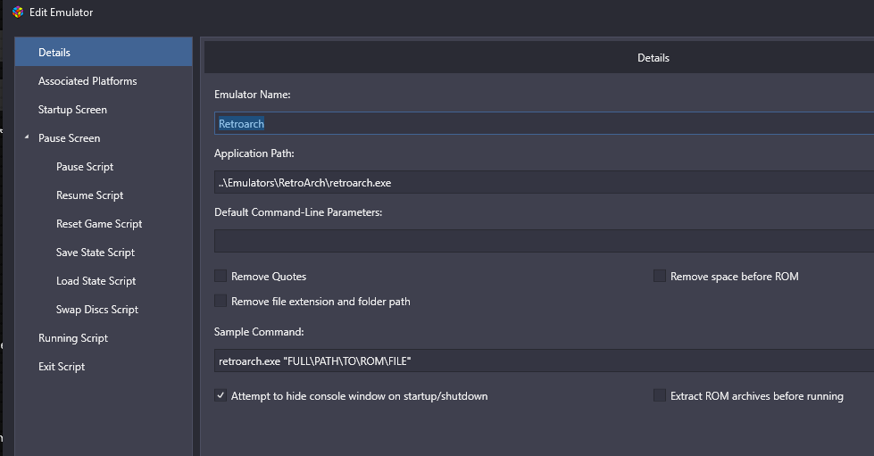Focus the Default Command-Line Parameters field
This screenshot has height=456, width=874.
click(544, 241)
